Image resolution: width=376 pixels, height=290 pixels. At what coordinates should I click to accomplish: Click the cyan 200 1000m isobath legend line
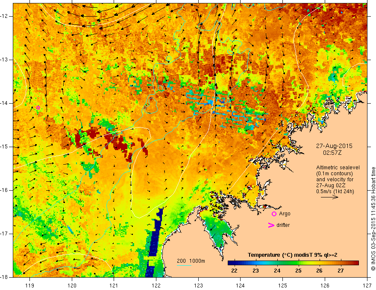184,265
